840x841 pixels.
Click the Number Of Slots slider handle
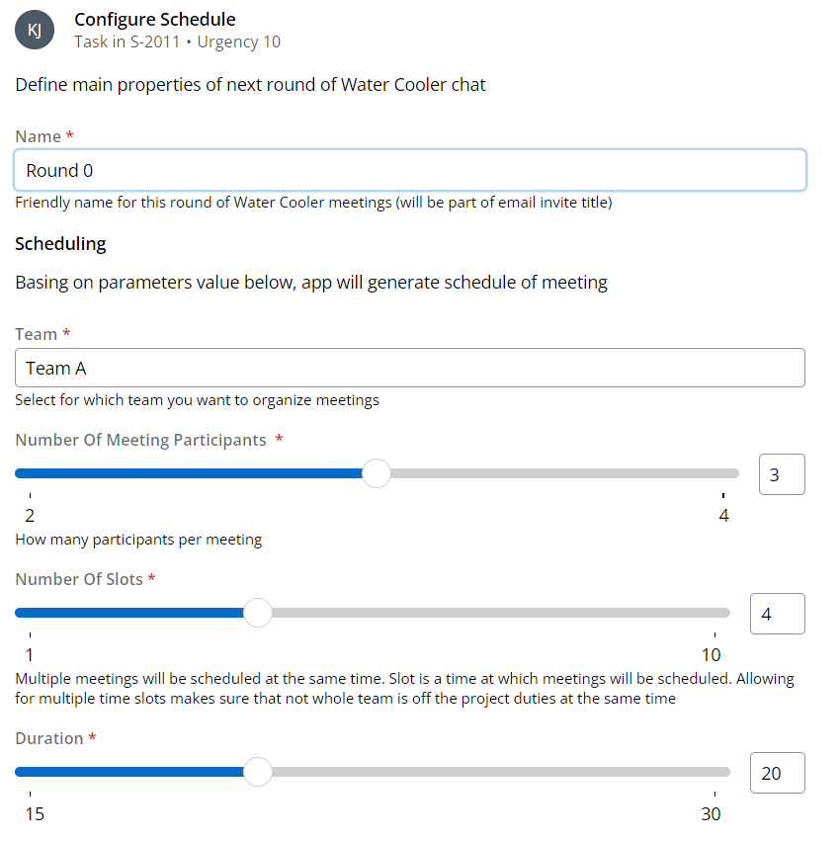258,613
